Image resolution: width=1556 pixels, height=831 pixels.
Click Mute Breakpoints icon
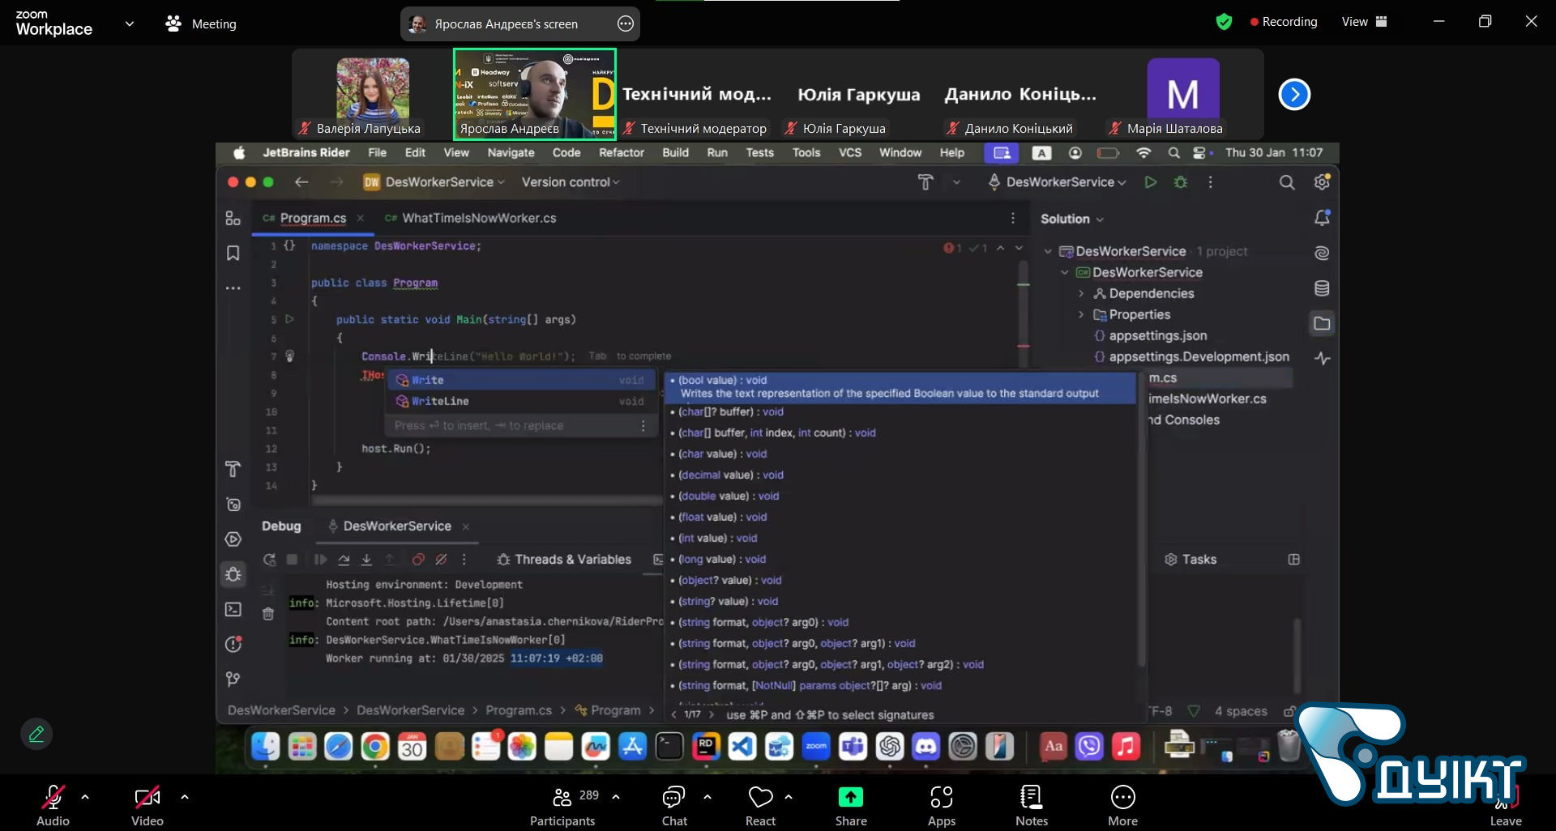tap(442, 560)
